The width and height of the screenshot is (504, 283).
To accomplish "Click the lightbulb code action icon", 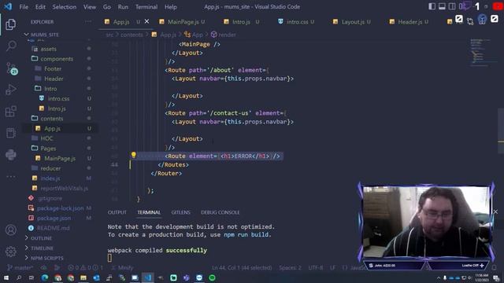I will [x=134, y=156].
